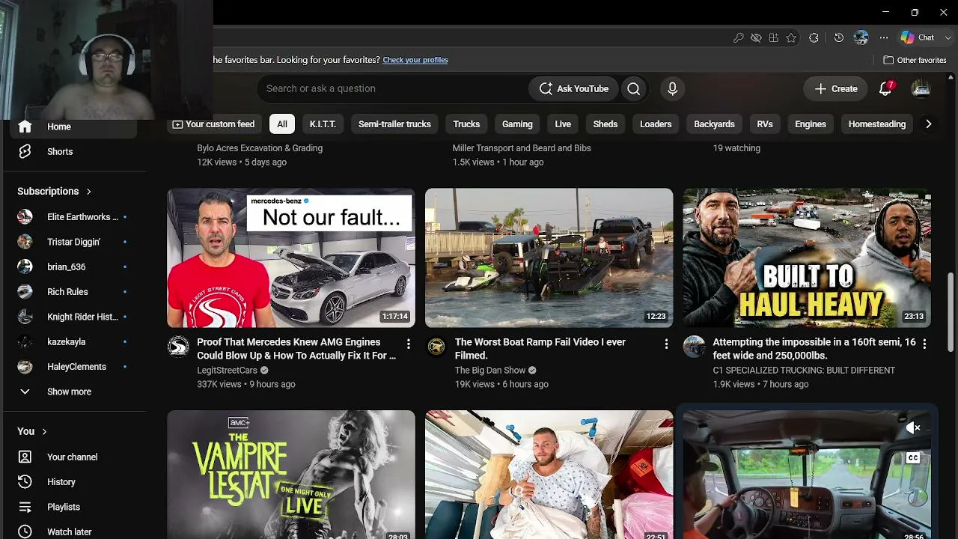958x539 pixels.
Task: Open the kazekayla channel avatar
Action: click(25, 341)
